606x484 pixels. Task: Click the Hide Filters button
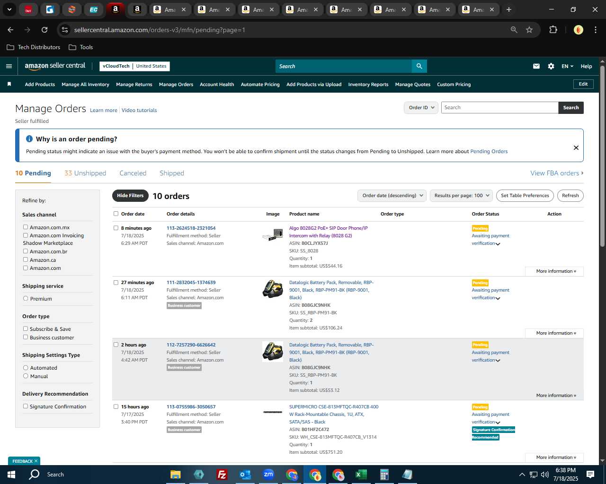(130, 196)
